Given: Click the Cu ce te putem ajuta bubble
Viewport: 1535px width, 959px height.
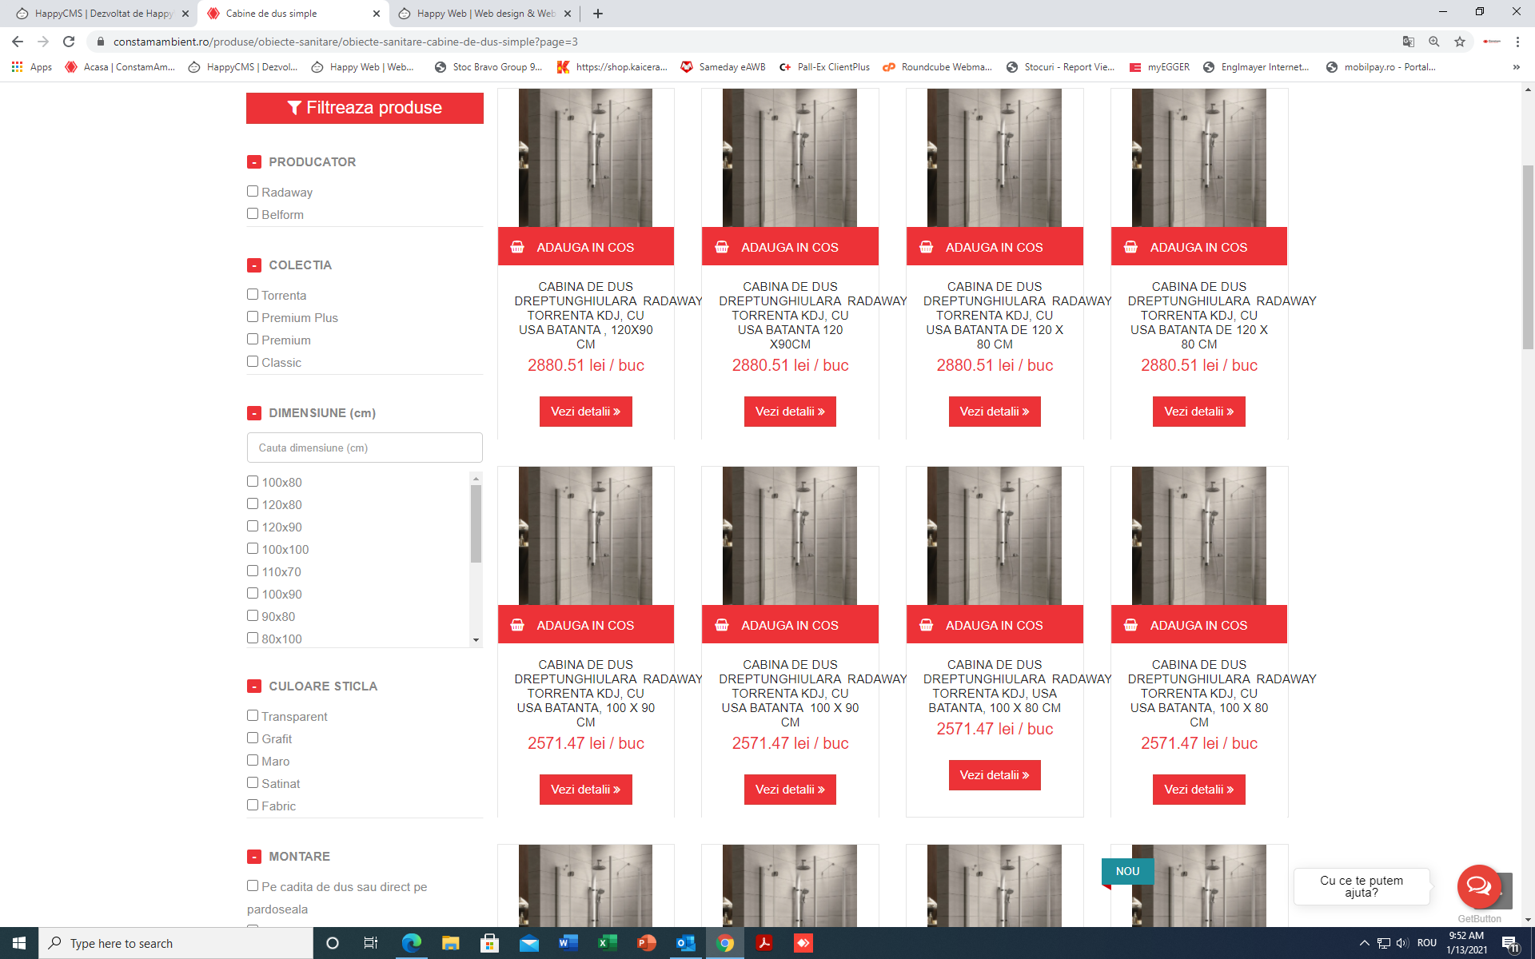Looking at the screenshot, I should click(x=1361, y=886).
